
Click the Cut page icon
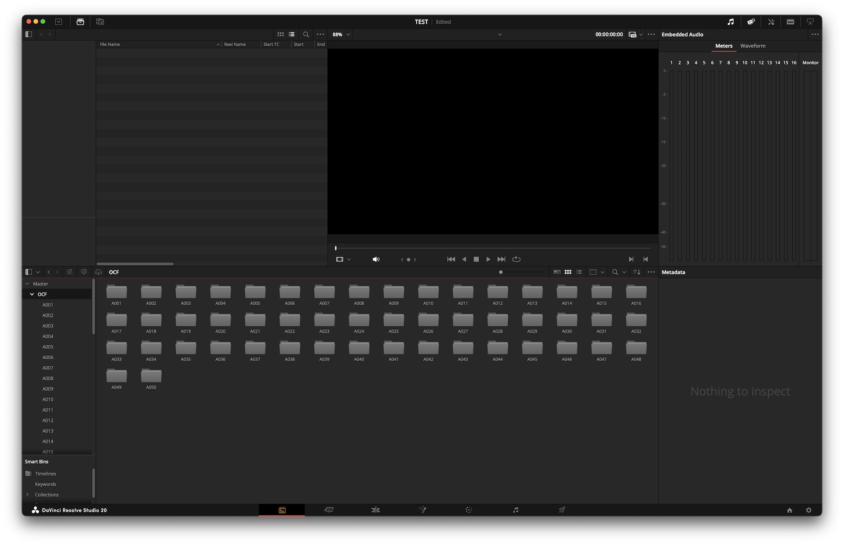329,510
